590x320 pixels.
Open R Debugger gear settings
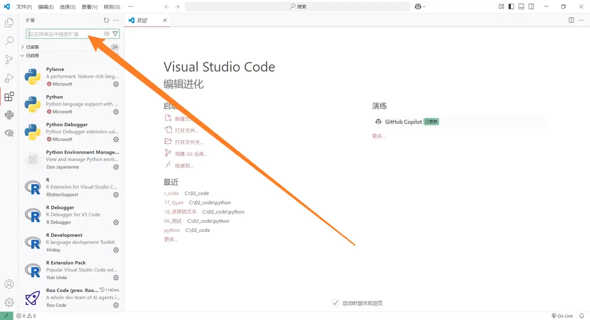click(x=116, y=222)
